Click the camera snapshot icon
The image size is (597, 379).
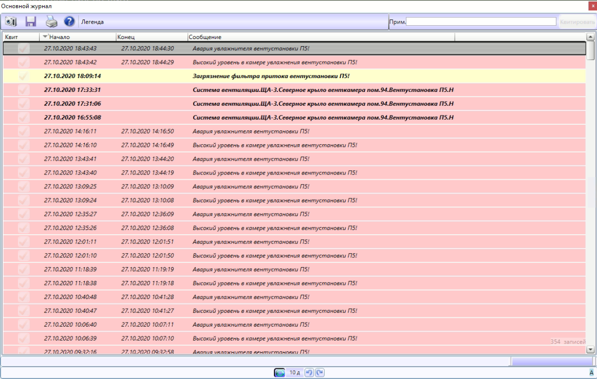click(11, 22)
